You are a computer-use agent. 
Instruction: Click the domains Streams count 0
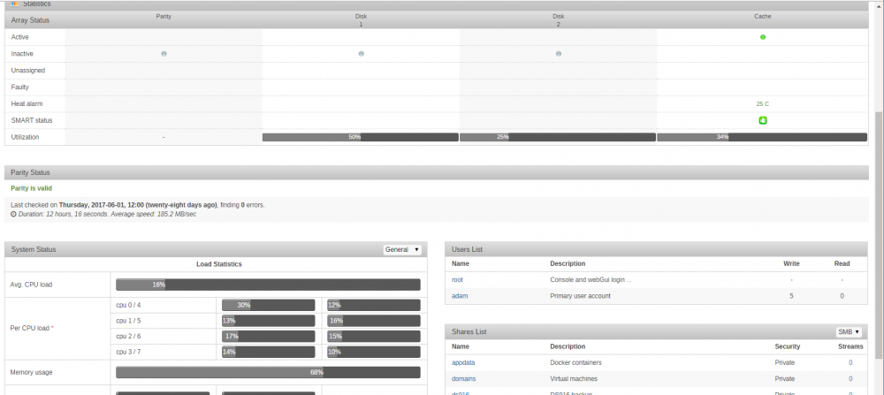click(850, 379)
